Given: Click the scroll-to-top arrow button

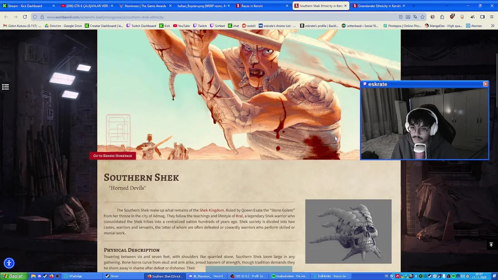Looking at the screenshot, I should click(x=491, y=245).
